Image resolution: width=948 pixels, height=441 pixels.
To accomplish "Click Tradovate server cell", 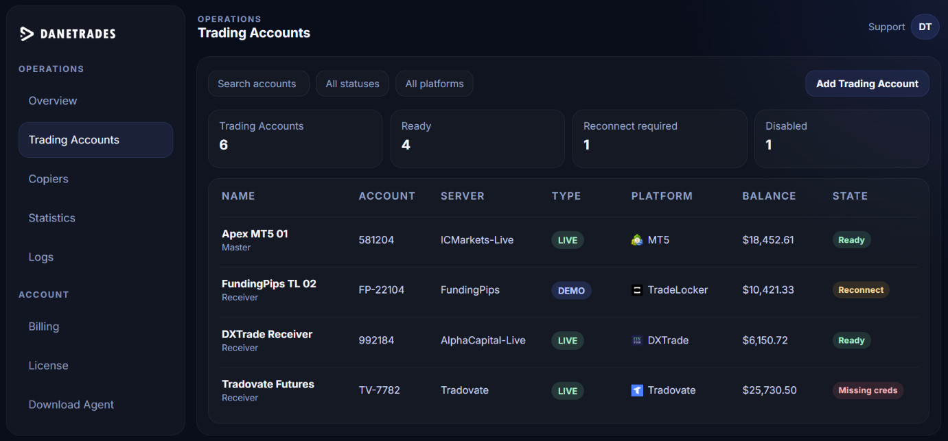I will [465, 390].
